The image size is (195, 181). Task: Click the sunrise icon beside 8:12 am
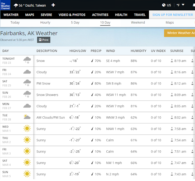coord(172,83)
